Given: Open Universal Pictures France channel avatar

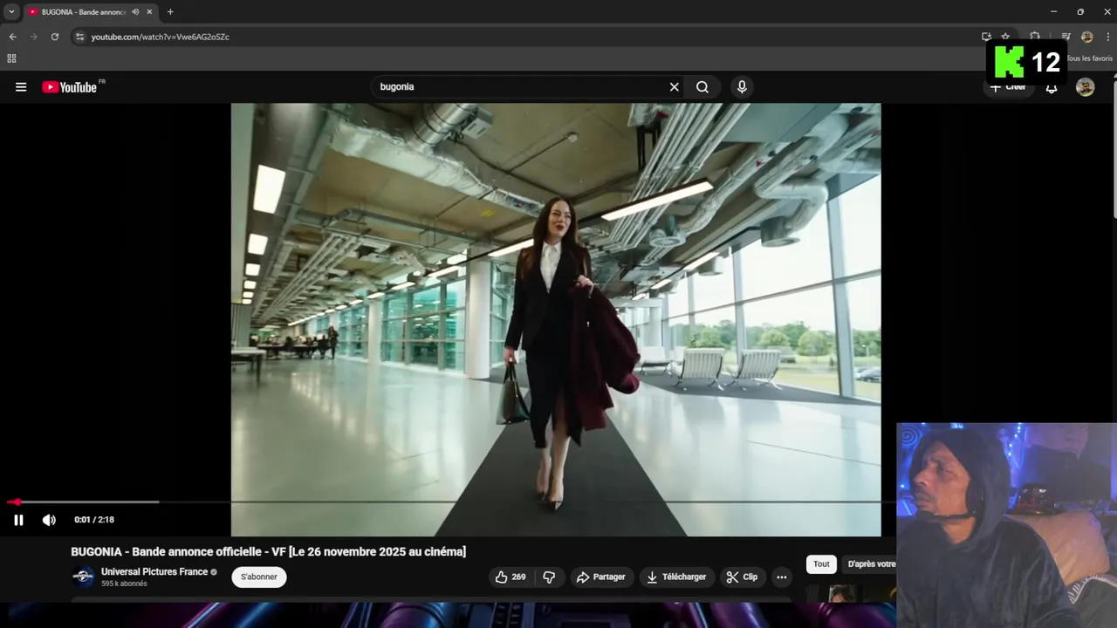Looking at the screenshot, I should (x=83, y=577).
